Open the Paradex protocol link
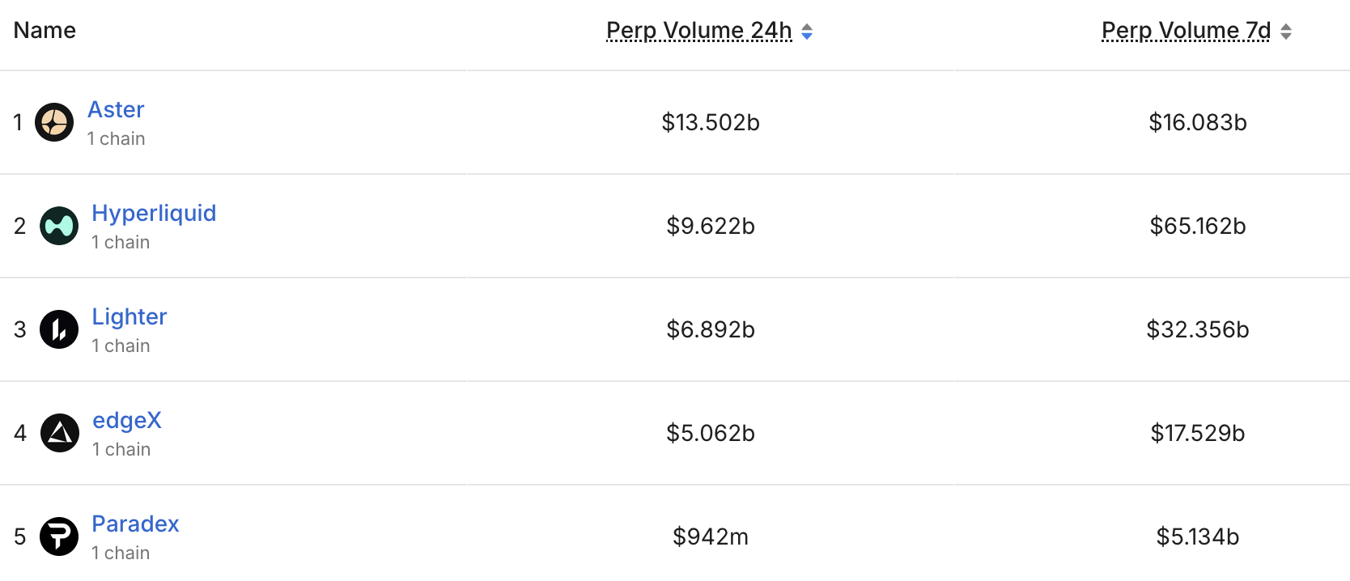The image size is (1350, 581). 135,524
